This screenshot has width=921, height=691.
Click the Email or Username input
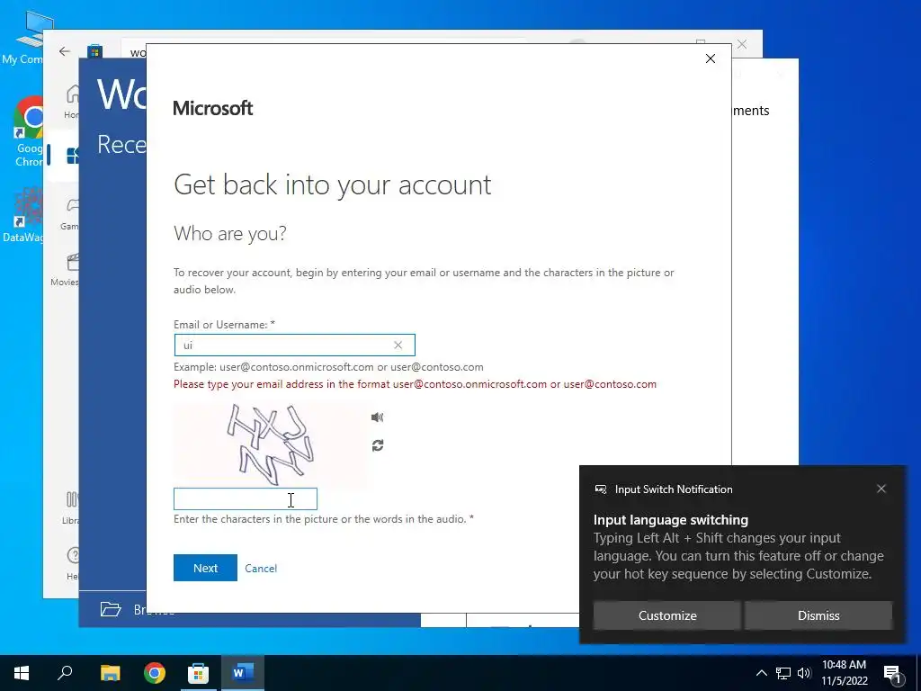[x=294, y=345]
